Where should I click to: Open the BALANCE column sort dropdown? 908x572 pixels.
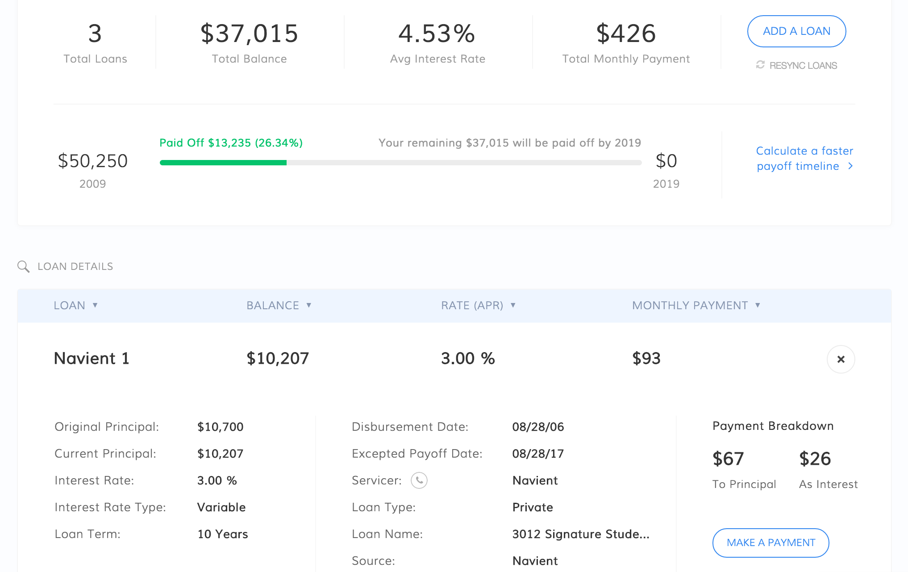[x=308, y=305]
